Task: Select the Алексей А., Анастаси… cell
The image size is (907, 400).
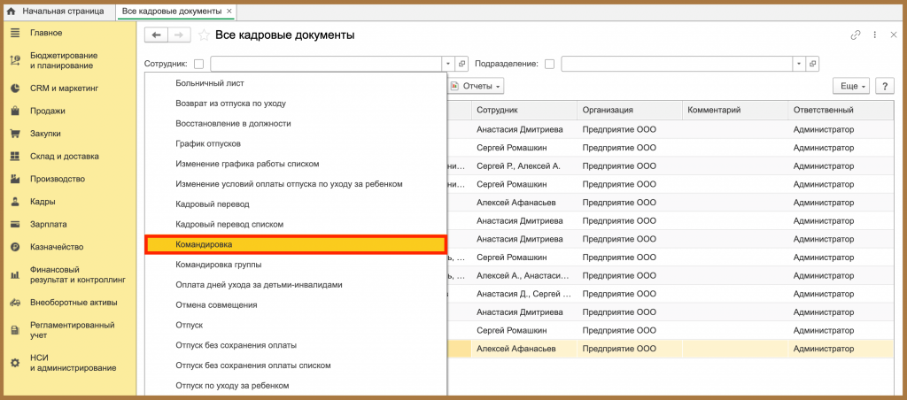Action: click(523, 276)
